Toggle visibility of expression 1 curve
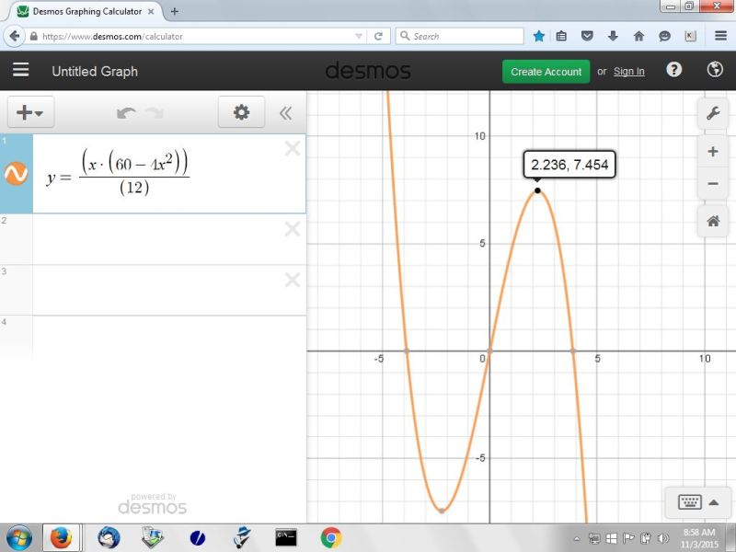The image size is (736, 552). [x=16, y=173]
